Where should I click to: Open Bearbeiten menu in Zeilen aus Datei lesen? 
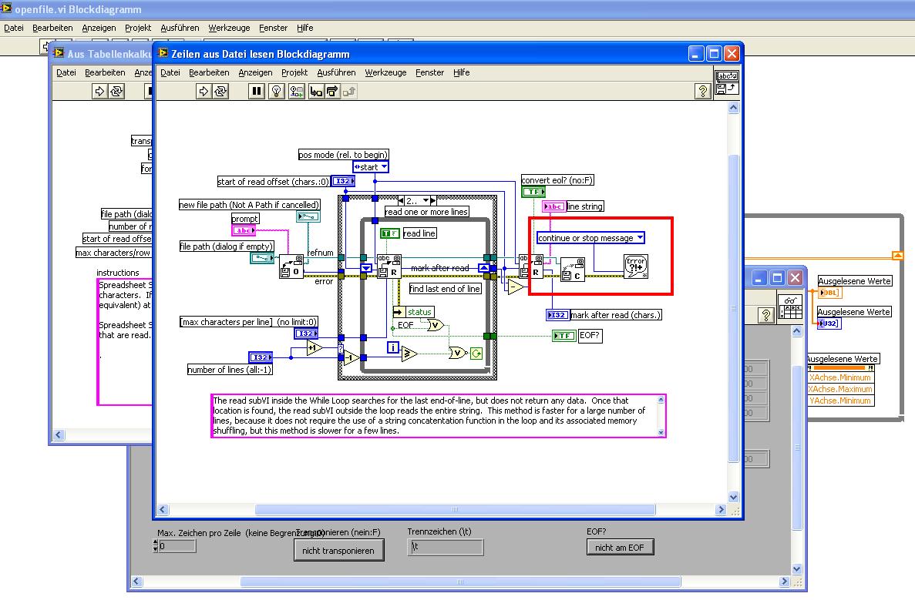pyautogui.click(x=209, y=72)
